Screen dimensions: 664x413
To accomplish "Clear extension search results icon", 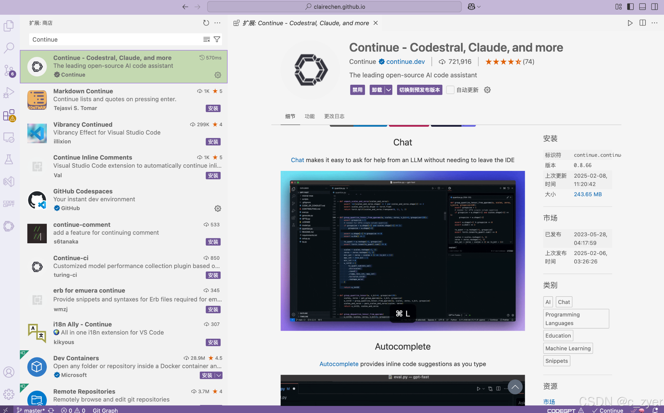I will (207, 39).
